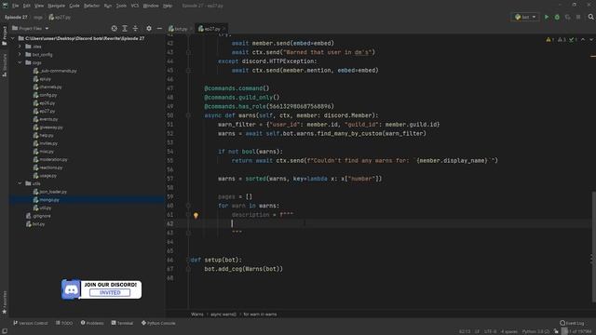Click the Stop process square icon

(x=578, y=17)
